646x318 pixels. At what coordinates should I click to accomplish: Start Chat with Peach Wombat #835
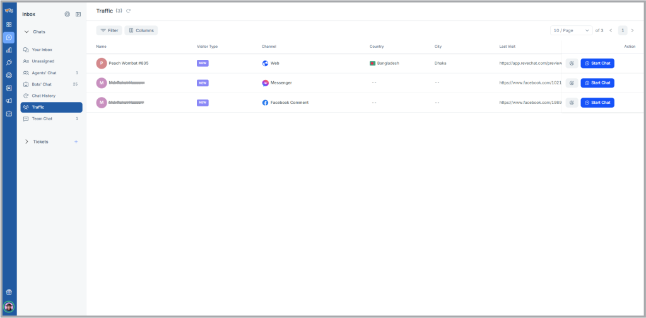[x=597, y=63]
